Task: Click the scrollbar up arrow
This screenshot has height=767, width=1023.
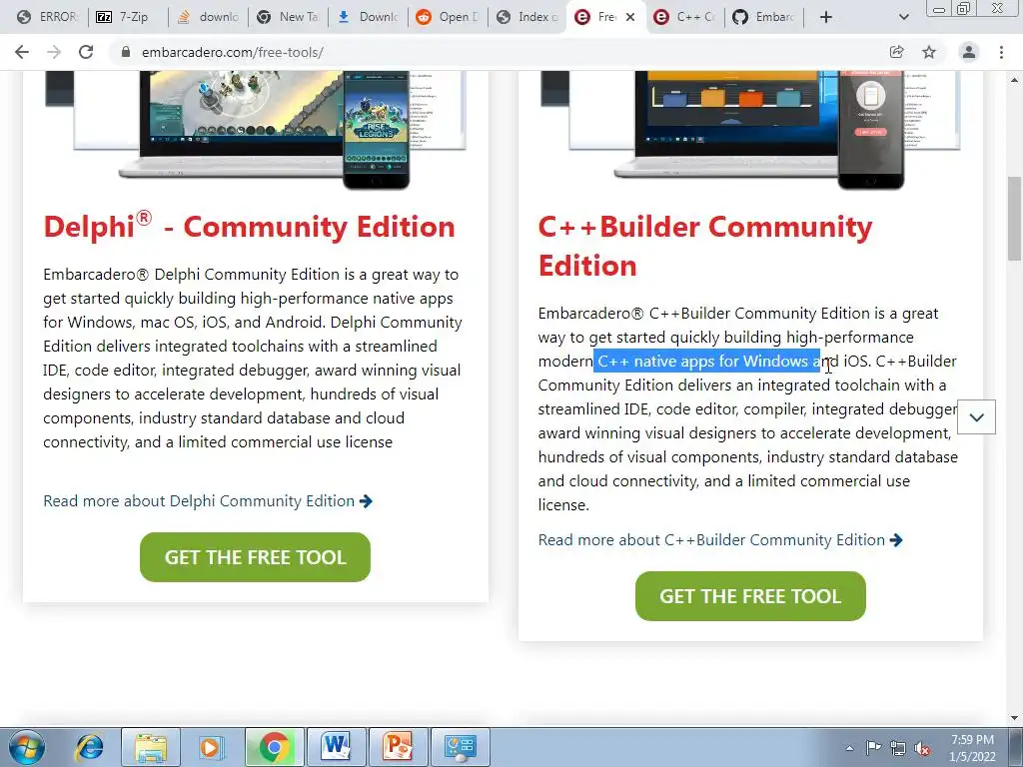Action: (1015, 79)
